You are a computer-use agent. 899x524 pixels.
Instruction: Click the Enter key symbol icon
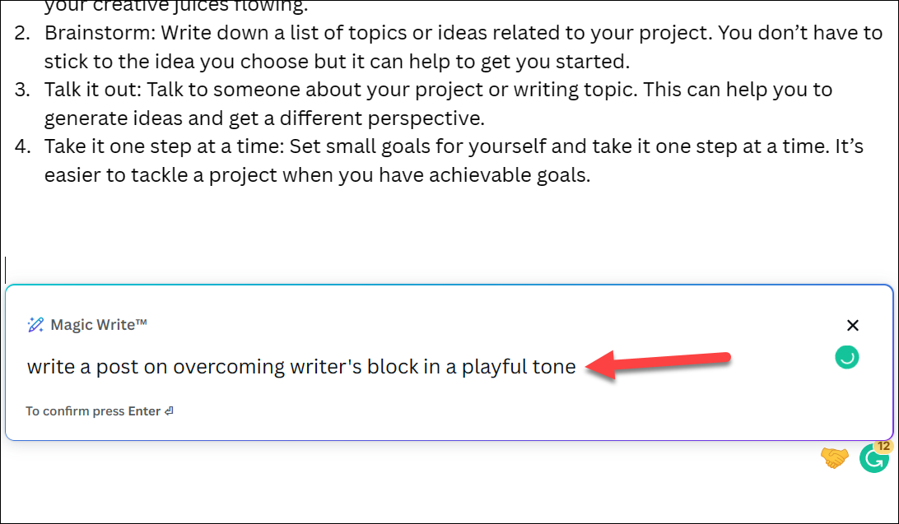169,411
